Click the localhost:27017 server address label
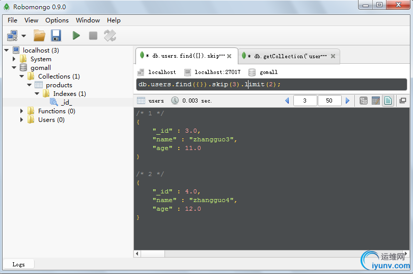This screenshot has height=274, width=413. (217, 72)
